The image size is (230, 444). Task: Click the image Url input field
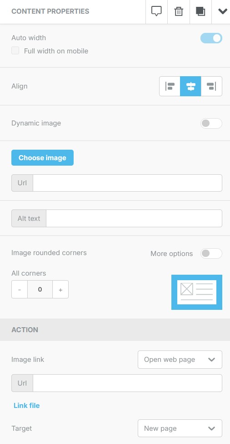click(128, 183)
